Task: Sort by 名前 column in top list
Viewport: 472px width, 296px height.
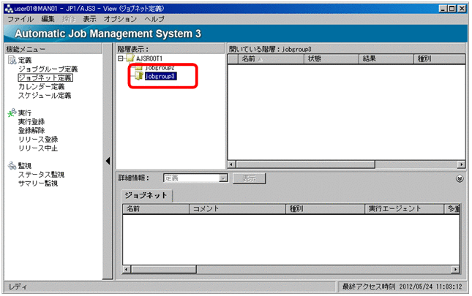Action: pos(271,59)
